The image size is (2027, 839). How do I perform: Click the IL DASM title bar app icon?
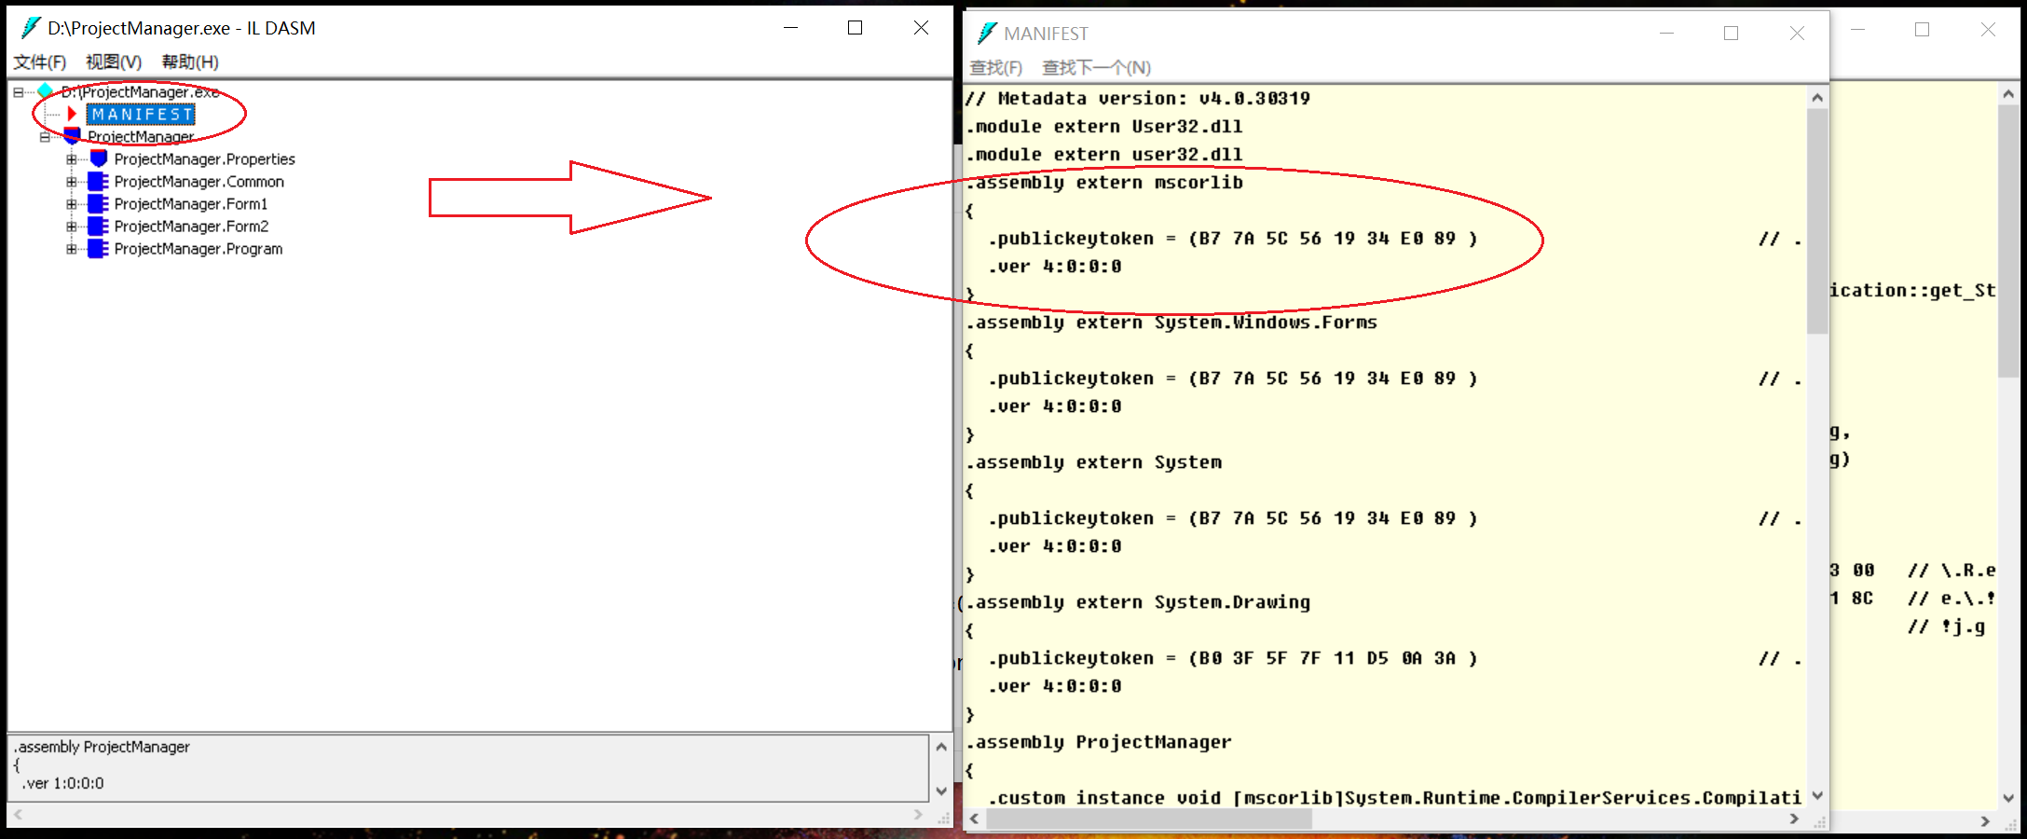pyautogui.click(x=30, y=28)
